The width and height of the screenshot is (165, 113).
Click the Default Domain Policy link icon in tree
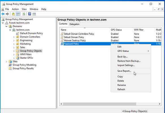coord(18,33)
